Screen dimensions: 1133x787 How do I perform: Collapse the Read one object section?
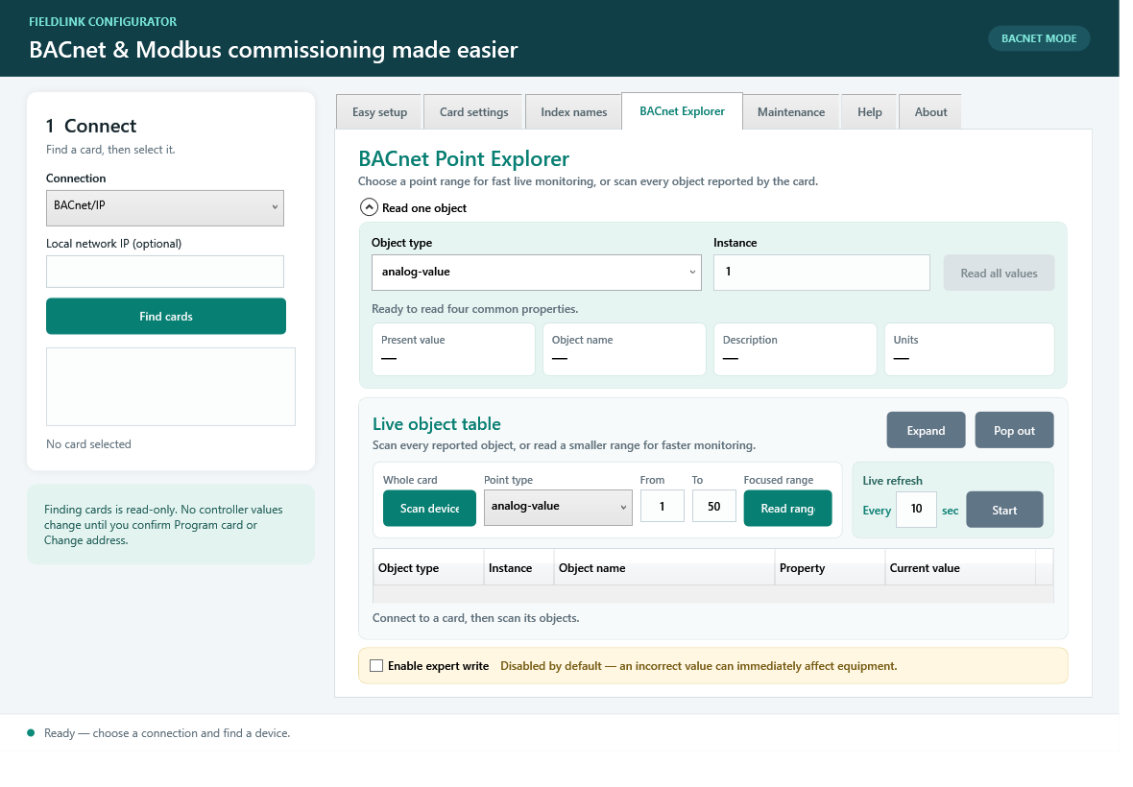point(369,208)
